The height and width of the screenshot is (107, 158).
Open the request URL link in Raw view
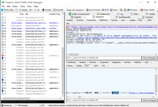pos(114,27)
